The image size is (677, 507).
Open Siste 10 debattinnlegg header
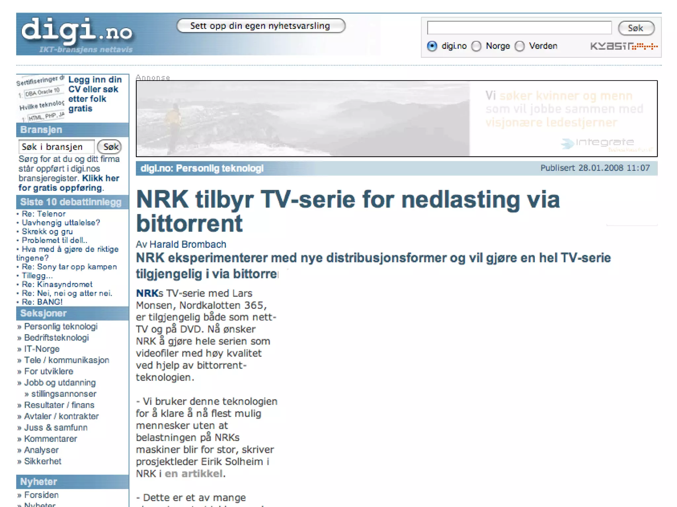[x=72, y=202]
